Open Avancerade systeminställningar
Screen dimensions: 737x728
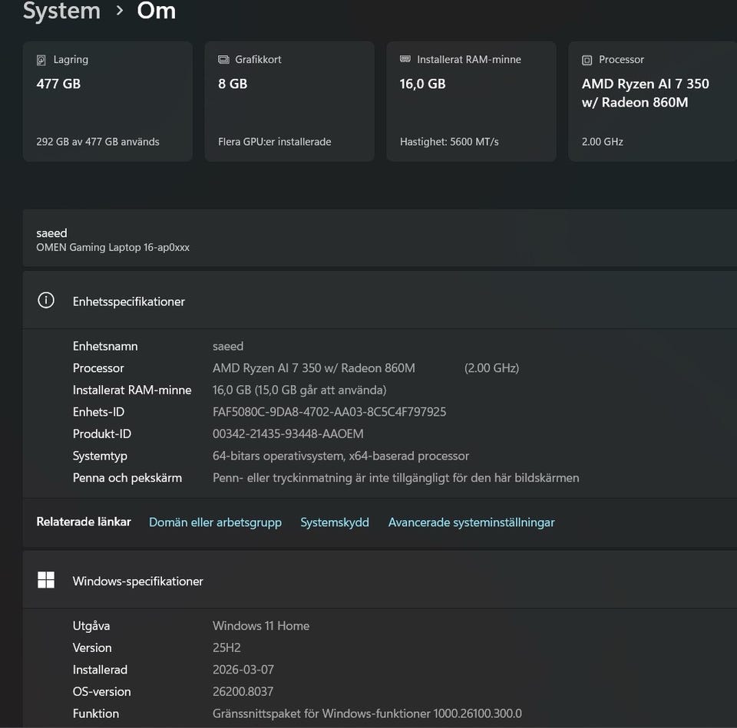click(x=471, y=522)
